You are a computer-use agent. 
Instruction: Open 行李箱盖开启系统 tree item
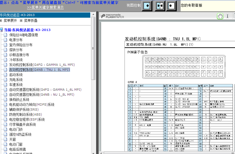click(x=22, y=125)
